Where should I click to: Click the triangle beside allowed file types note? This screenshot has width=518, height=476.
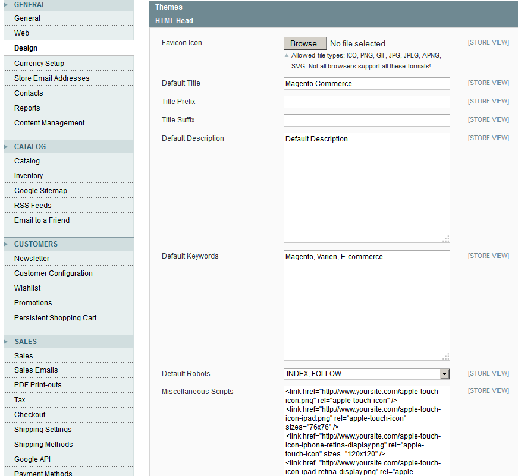[x=287, y=55]
